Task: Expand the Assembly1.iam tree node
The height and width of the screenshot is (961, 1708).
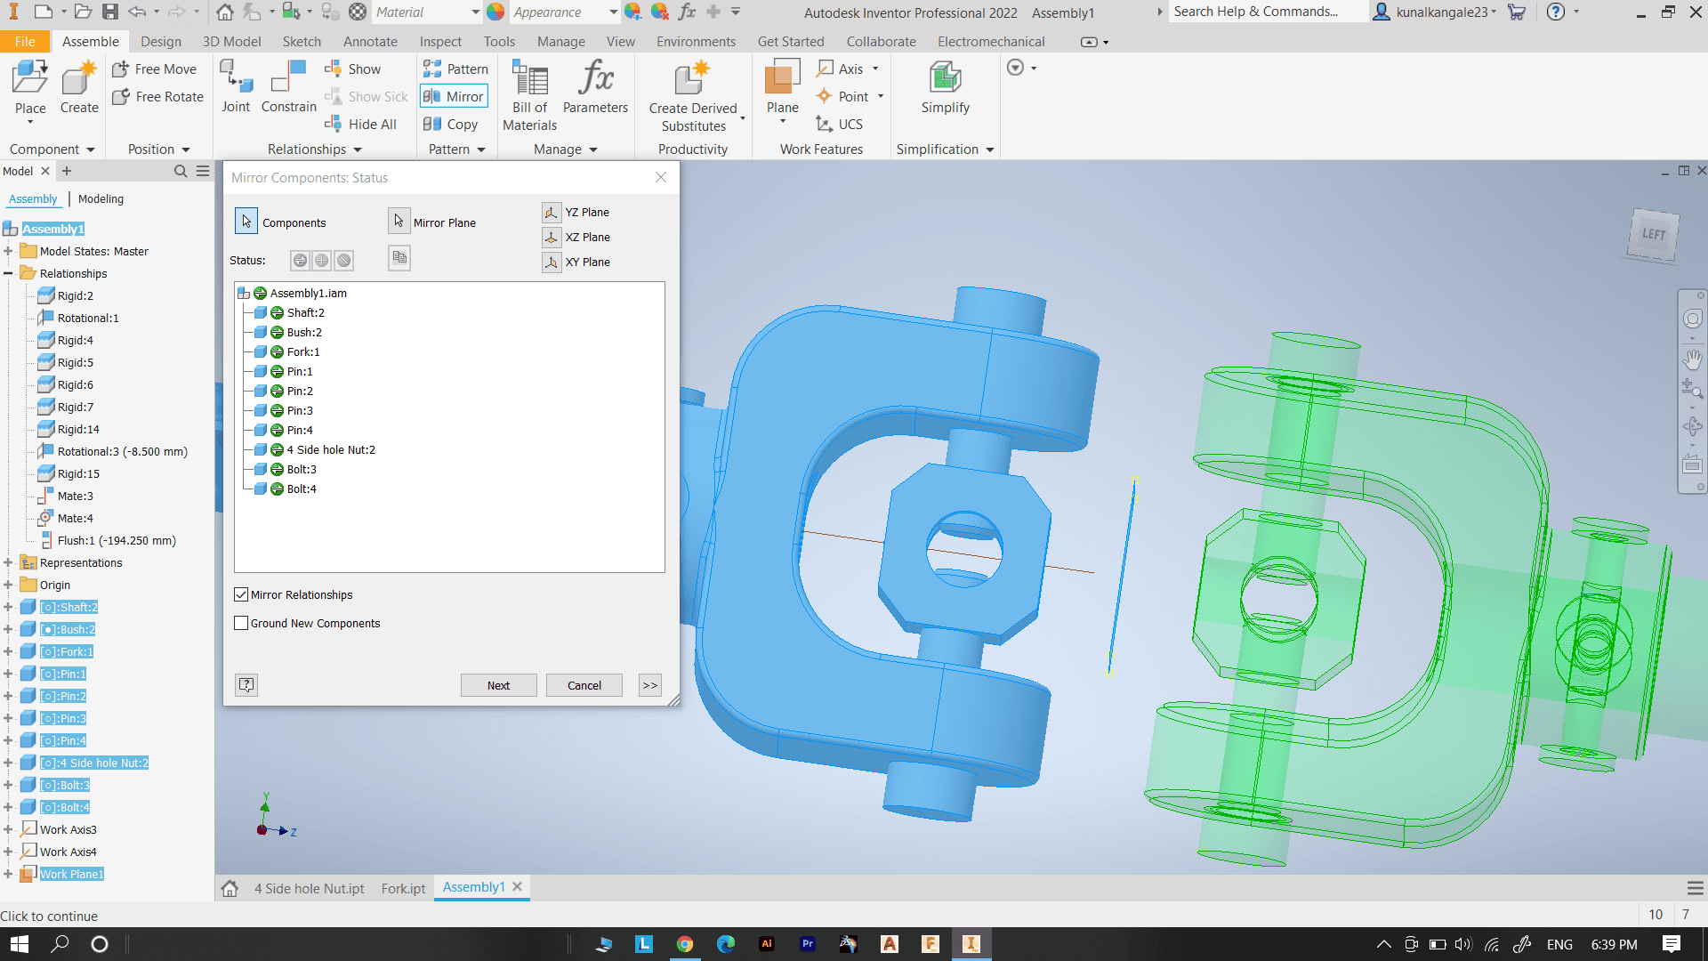Action: [x=242, y=292]
